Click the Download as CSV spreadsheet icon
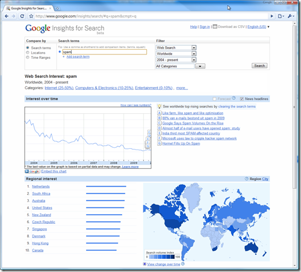 [215, 27]
